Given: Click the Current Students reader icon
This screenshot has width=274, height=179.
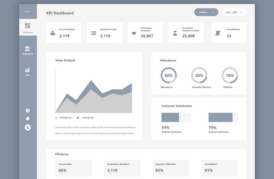Looking at the screenshot, I should pyautogui.click(x=53, y=33).
